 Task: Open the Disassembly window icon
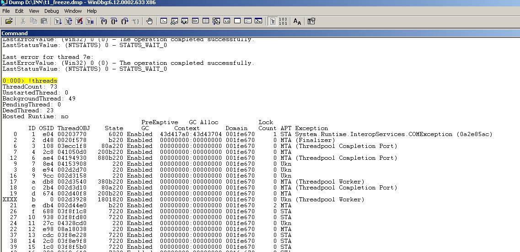click(227, 21)
